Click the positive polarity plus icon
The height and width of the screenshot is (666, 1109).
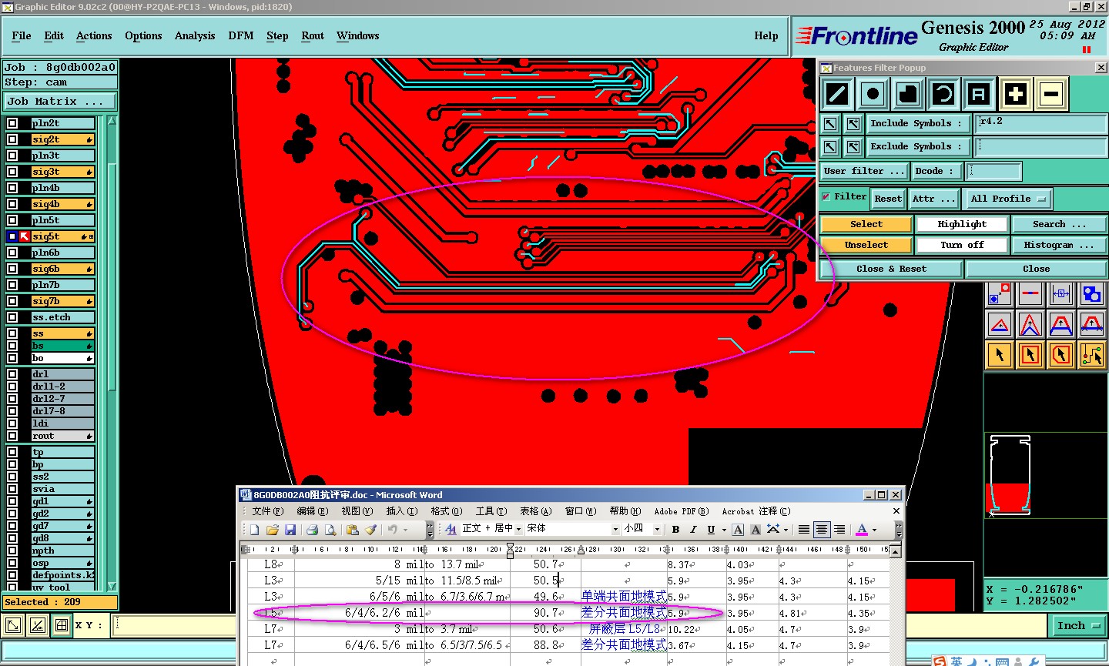pyautogui.click(x=1016, y=95)
